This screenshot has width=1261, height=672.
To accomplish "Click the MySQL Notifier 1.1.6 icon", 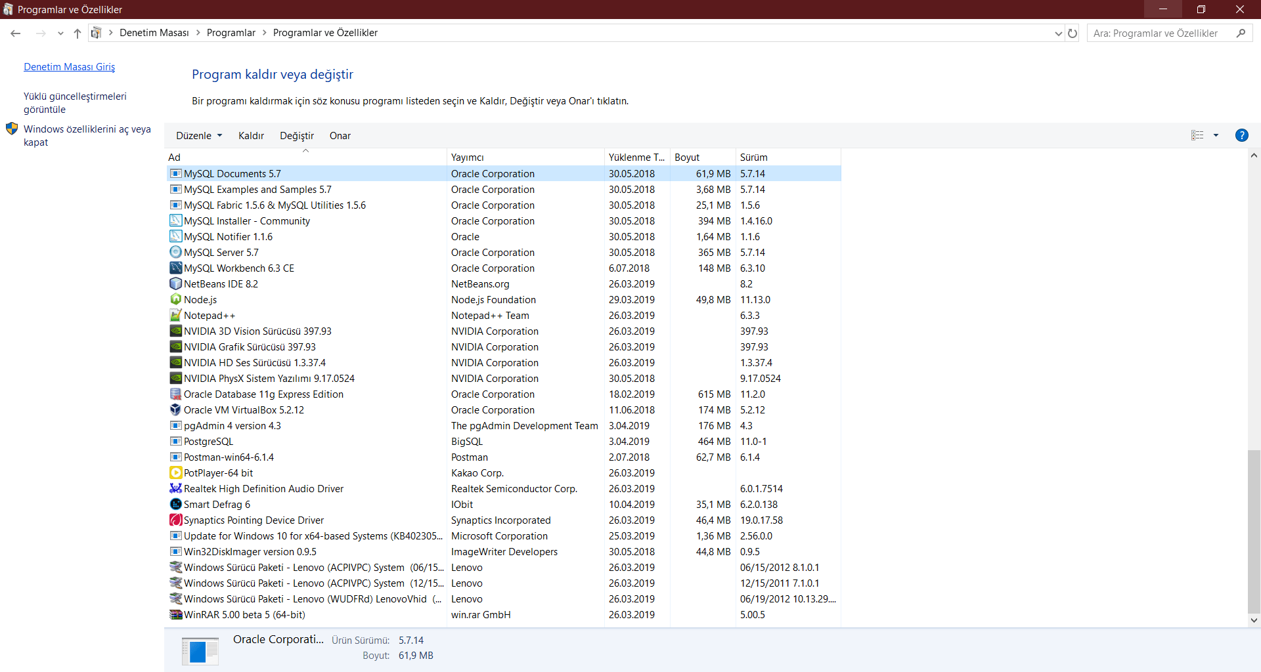I will coord(175,236).
